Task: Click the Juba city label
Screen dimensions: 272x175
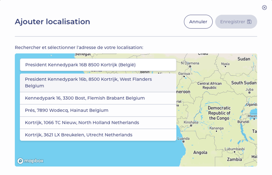Action: (249, 90)
